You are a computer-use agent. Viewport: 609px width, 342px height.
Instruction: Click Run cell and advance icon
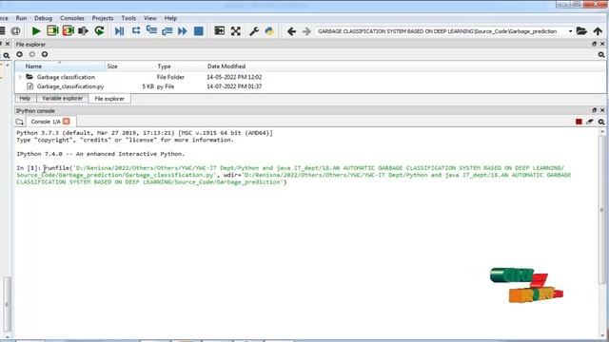(68, 31)
